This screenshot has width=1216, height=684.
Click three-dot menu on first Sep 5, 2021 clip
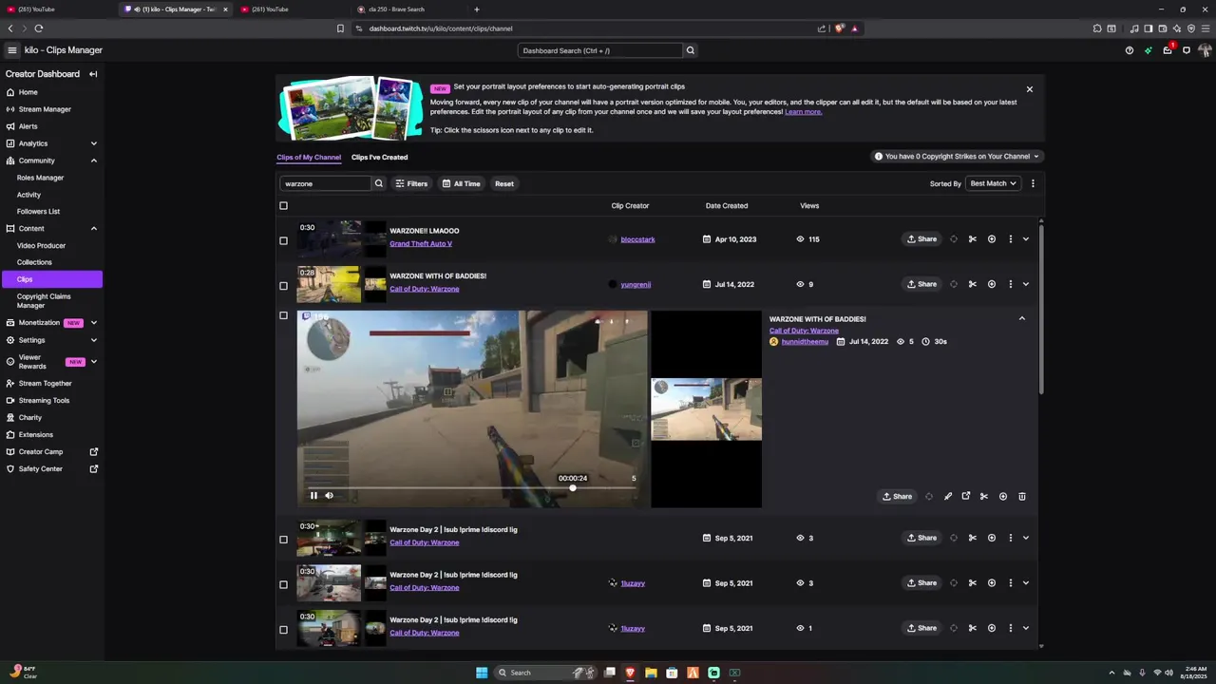(x=1010, y=538)
